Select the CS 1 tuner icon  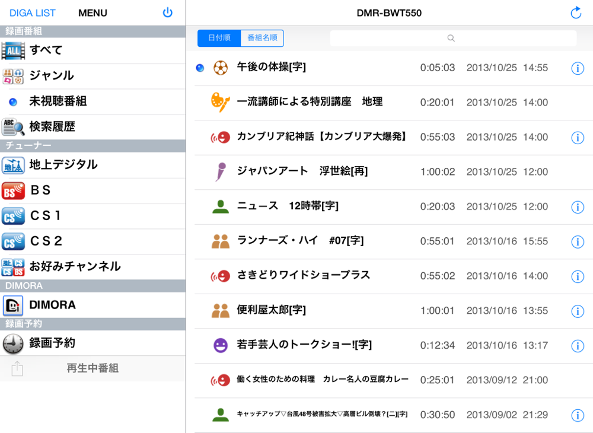13,216
